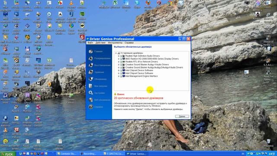Uncheck Creative Sound Blaster Audigy/Audigy2/Audigy4 drivers
This screenshot has height=156, width=277.
point(121,68)
